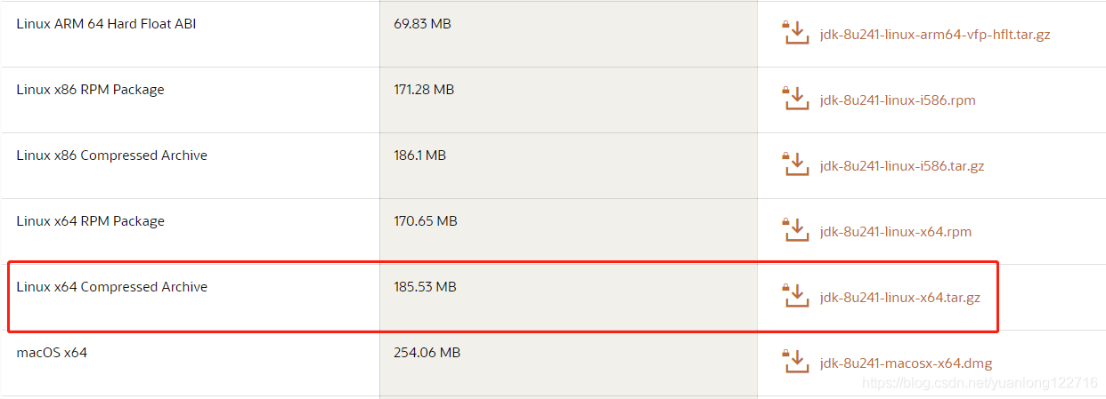Click download icon beside jdk-8u241-macosx-x64.dmg
The image size is (1106, 399).
(795, 363)
